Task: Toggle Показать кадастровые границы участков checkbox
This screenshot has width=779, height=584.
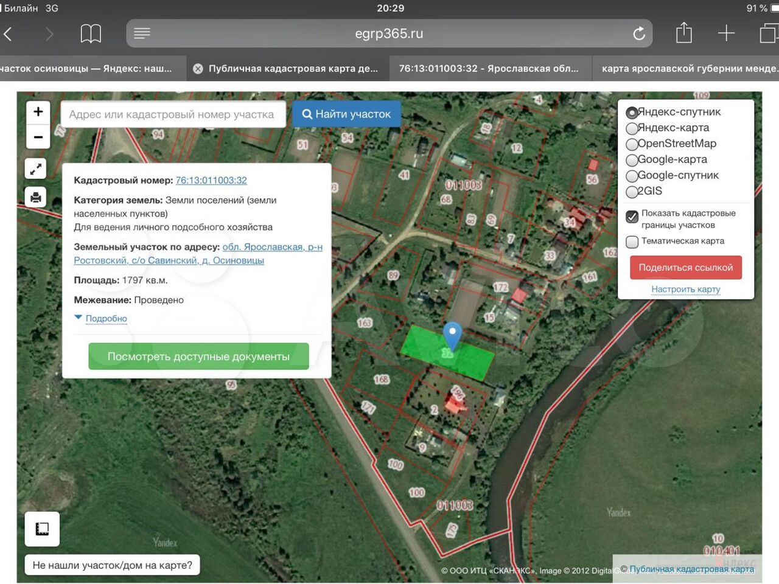Action: 632,217
